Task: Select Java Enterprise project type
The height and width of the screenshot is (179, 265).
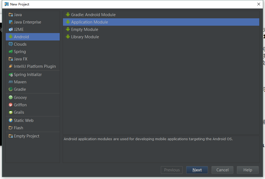Action: (33, 22)
